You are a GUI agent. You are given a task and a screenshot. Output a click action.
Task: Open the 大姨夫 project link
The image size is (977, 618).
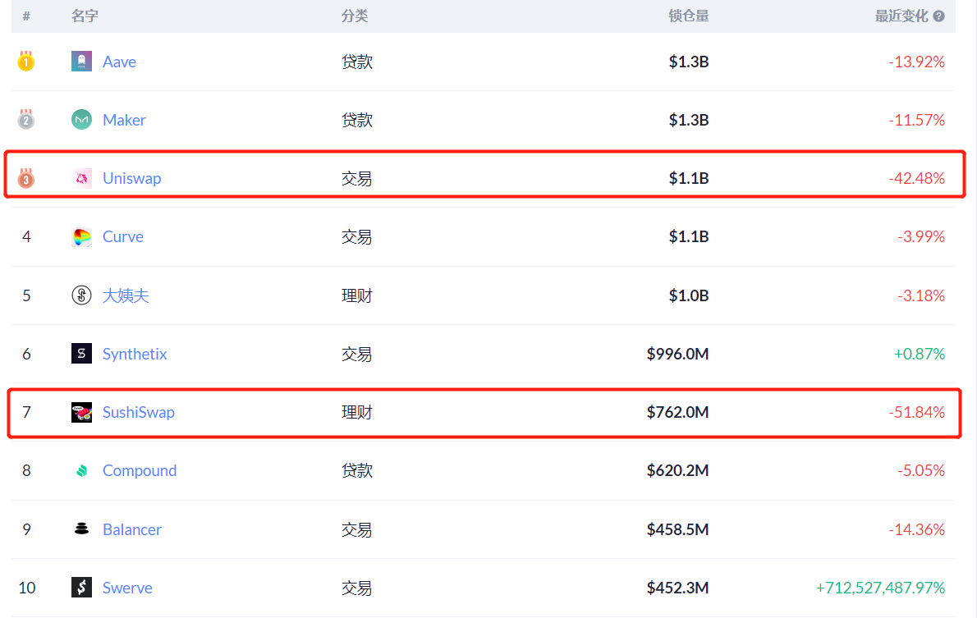(x=126, y=295)
